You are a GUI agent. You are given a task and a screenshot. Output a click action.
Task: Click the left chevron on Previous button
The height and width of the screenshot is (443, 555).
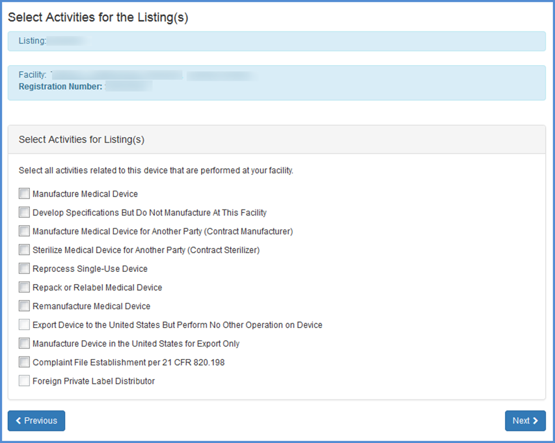click(x=18, y=421)
